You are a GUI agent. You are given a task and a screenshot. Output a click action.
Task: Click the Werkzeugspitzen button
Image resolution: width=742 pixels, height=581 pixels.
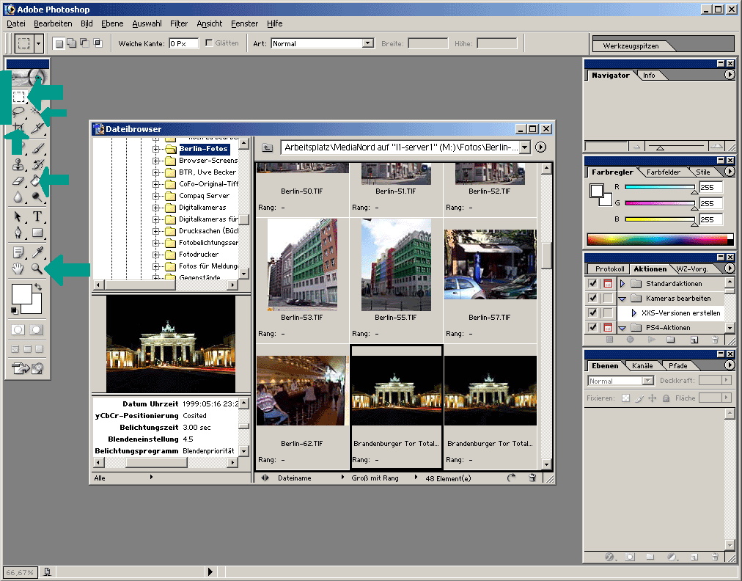[630, 45]
